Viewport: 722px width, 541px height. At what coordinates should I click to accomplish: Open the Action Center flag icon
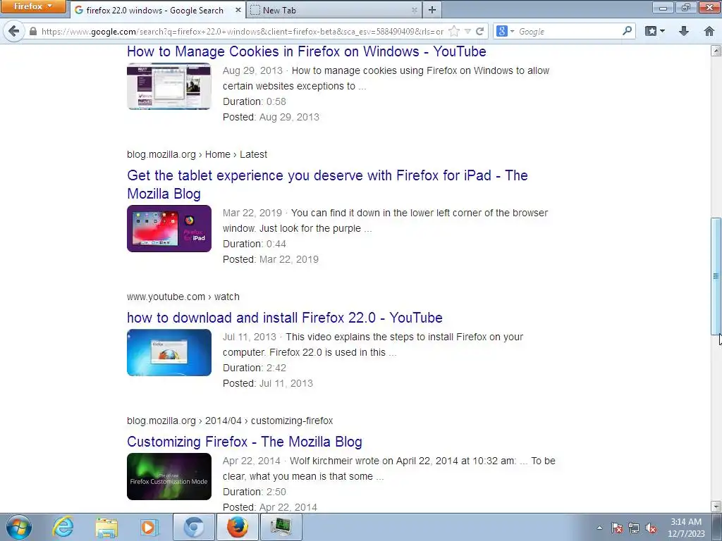617,528
